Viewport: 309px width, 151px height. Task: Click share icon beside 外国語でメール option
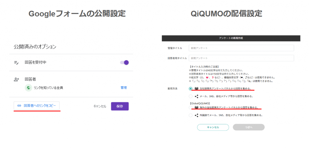coord(196,115)
